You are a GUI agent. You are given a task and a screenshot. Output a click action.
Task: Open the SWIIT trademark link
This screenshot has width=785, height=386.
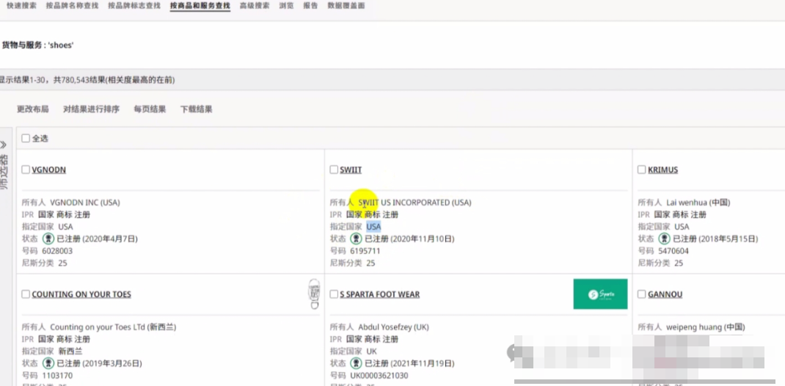pyautogui.click(x=351, y=170)
